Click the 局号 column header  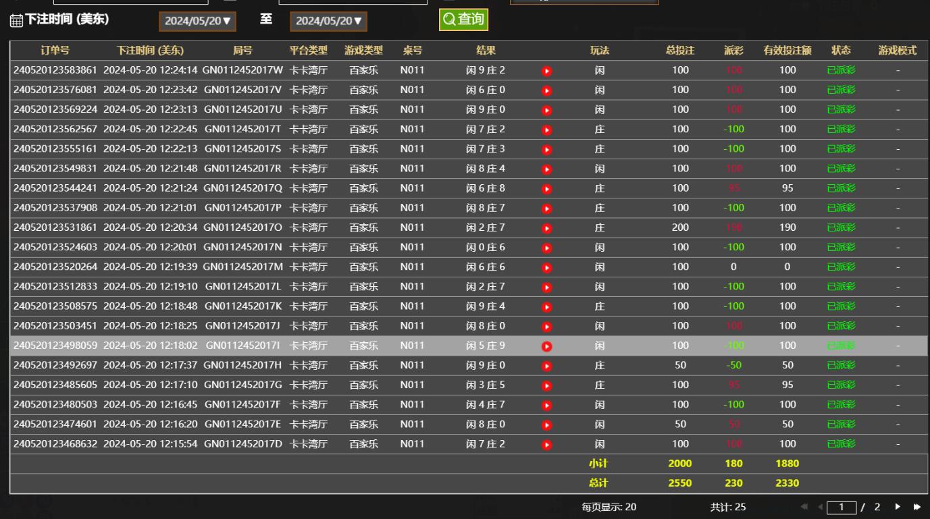click(243, 51)
